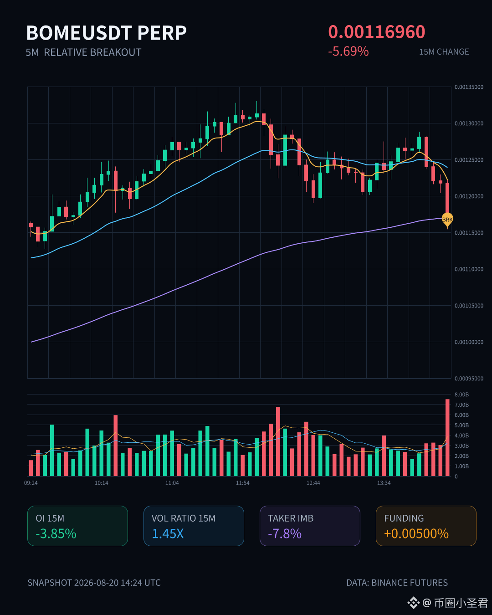Click the snapshot timestamp text
The height and width of the screenshot is (615, 492).
click(94, 583)
